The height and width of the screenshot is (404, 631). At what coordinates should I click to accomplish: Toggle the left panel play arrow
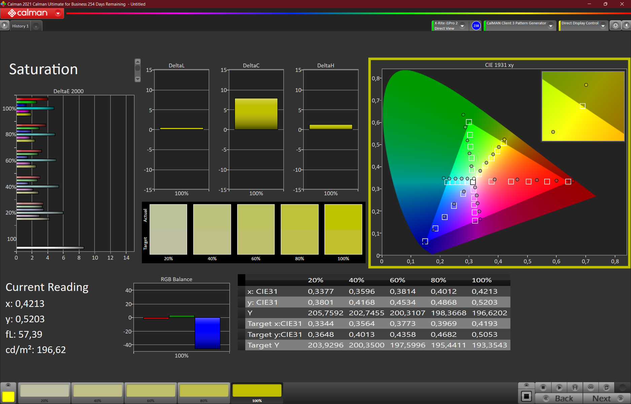(x=4, y=26)
